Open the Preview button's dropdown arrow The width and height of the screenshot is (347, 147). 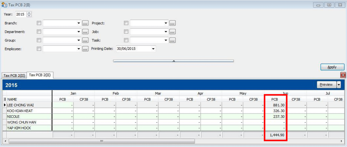click(339, 85)
